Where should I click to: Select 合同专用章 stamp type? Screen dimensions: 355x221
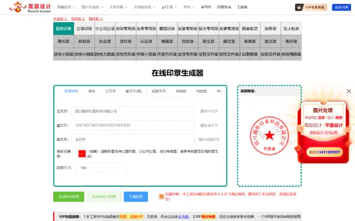coord(126,29)
